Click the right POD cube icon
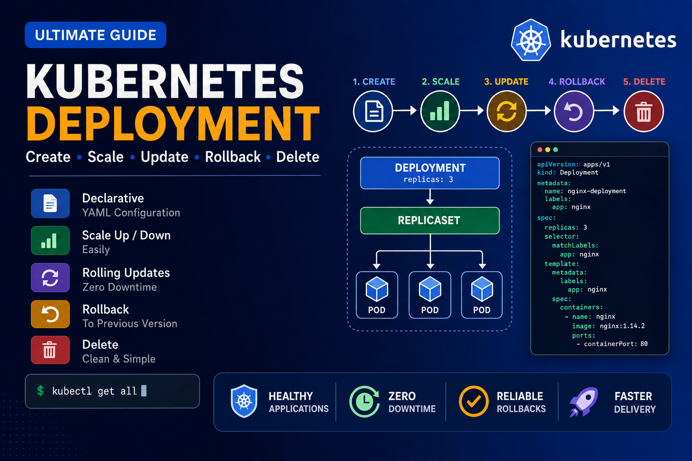The image size is (692, 461). coord(482,289)
